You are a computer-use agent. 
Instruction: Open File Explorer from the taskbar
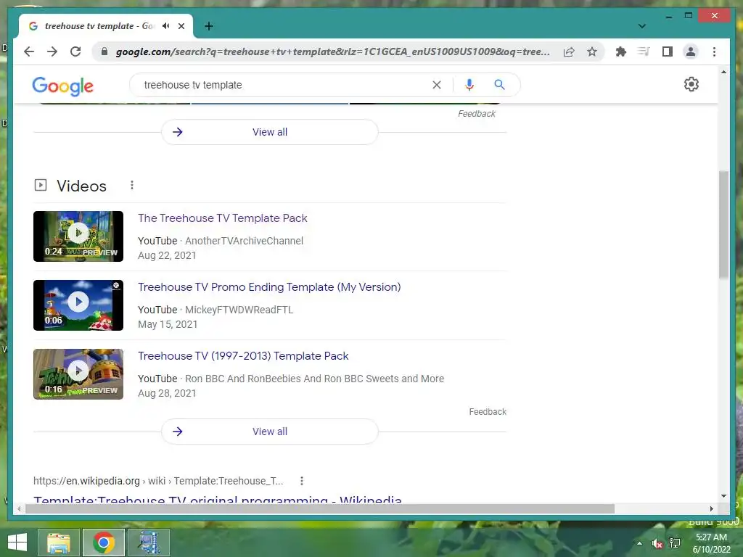[58, 542]
